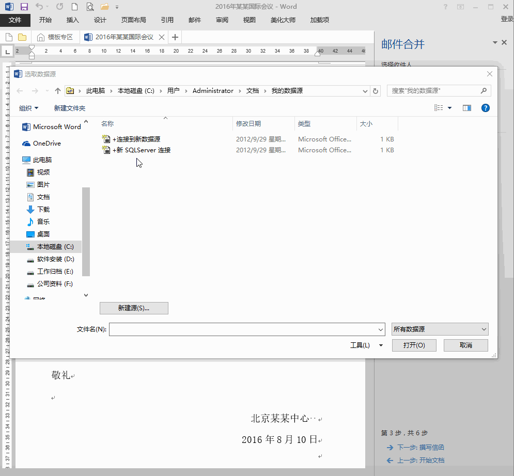
Task: Toggle the preview pane icon in the dialog
Action: pyautogui.click(x=466, y=108)
